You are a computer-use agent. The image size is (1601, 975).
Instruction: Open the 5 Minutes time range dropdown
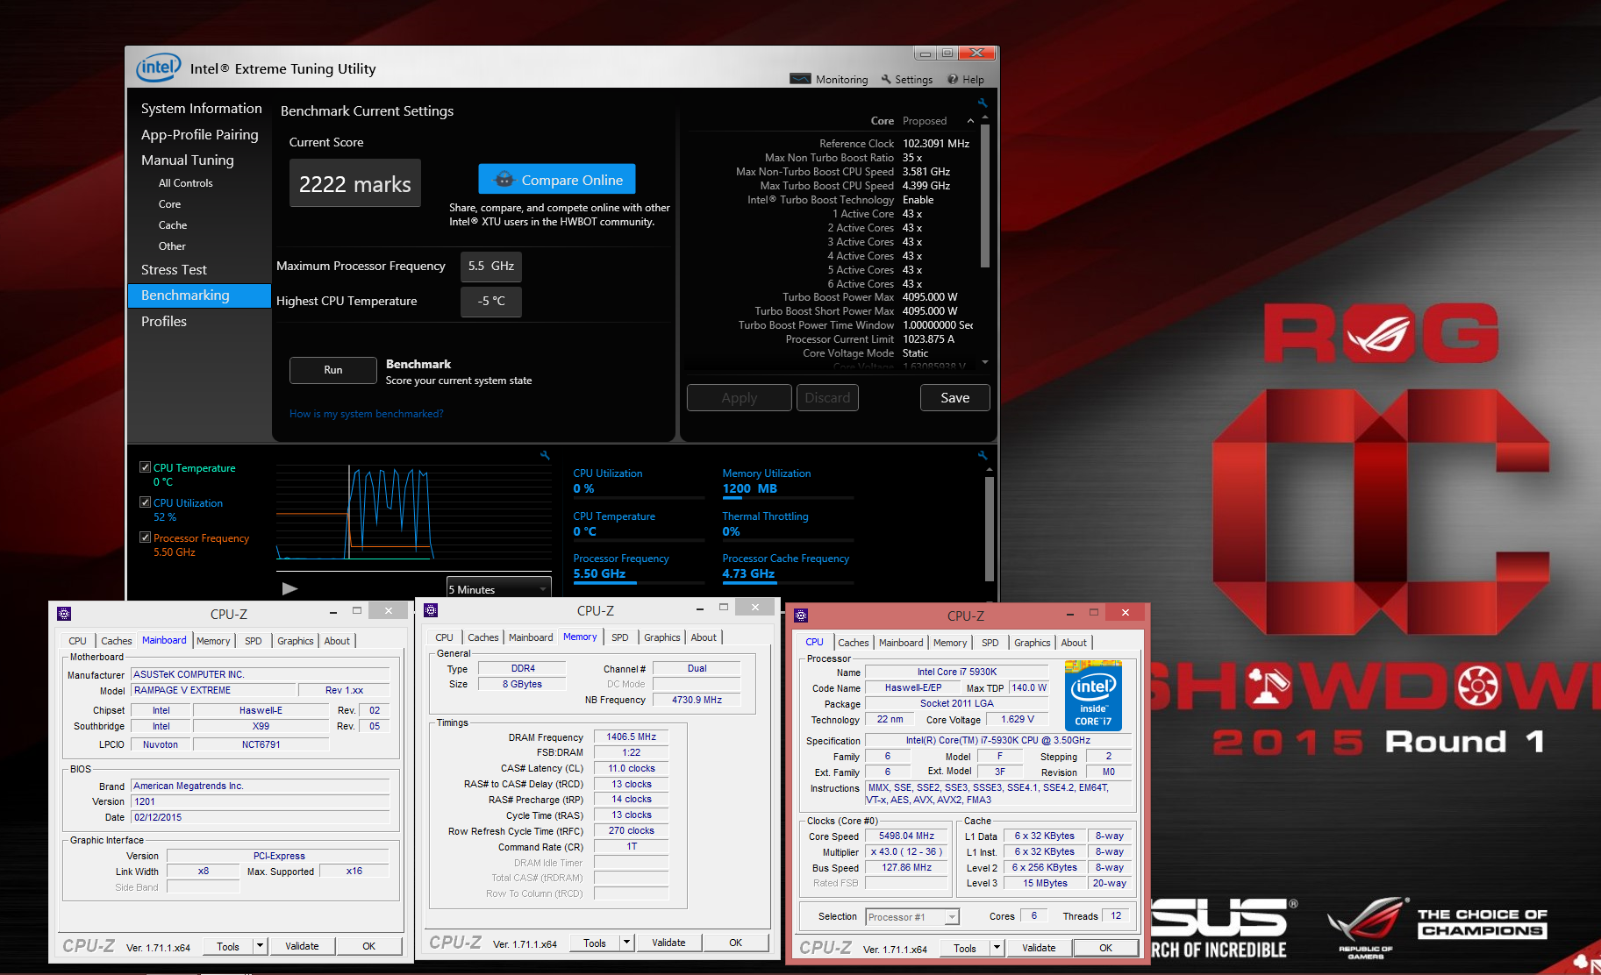(498, 588)
